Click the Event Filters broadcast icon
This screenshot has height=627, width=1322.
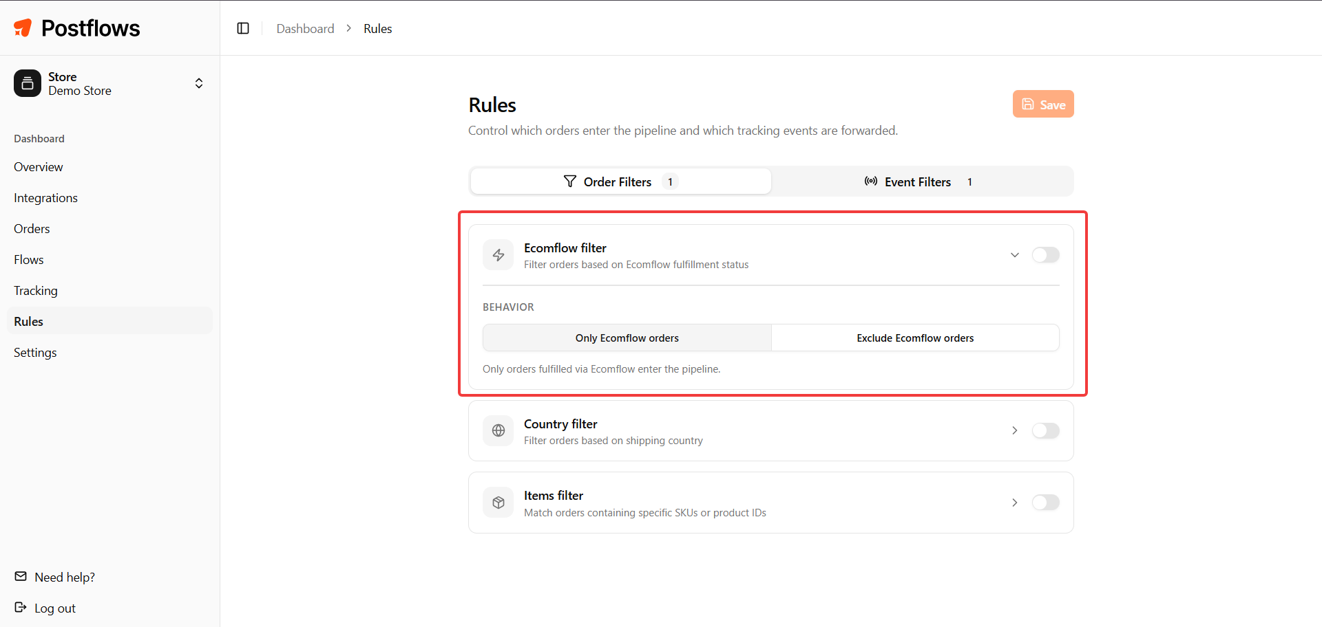(x=871, y=181)
